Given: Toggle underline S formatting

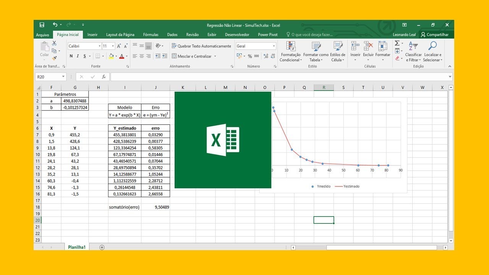Looking at the screenshot, I should [85, 56].
